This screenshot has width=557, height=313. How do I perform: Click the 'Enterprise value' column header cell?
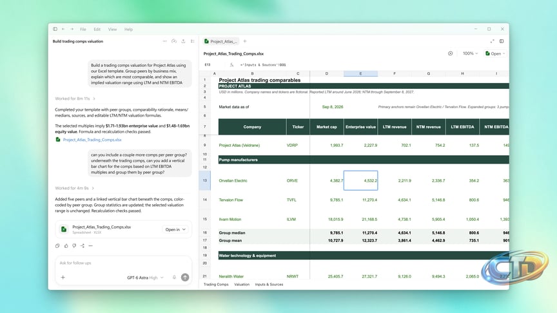pyautogui.click(x=360, y=127)
